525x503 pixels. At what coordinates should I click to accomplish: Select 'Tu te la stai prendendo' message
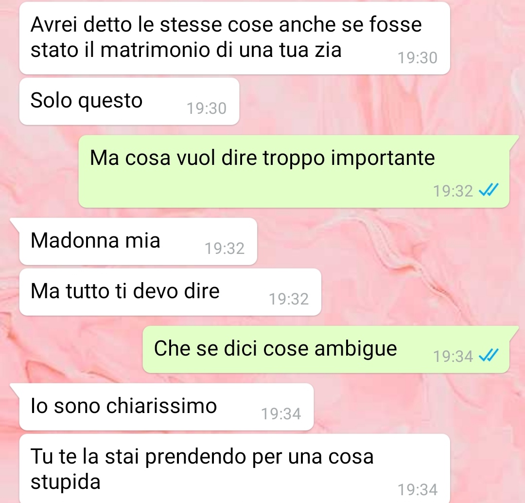coord(235,468)
